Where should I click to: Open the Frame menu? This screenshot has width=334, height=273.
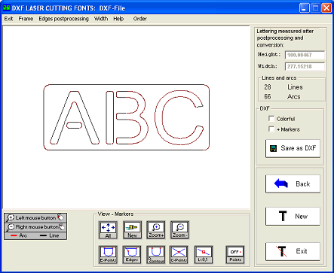point(26,19)
